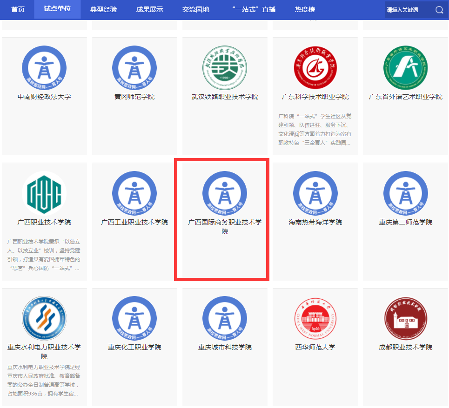Open the 重庆城市科技学院 card image
Viewport: 449px width, 408px height.
225,318
